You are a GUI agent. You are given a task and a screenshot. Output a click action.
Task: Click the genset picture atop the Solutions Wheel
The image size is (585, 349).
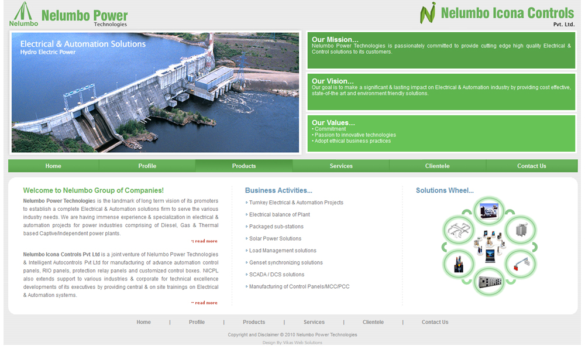[489, 211]
